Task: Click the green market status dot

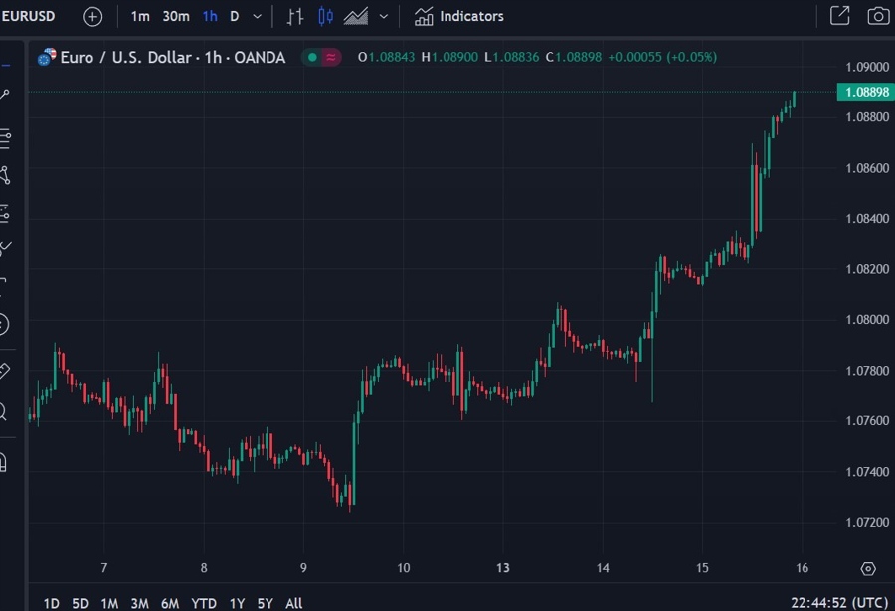Action: (312, 57)
